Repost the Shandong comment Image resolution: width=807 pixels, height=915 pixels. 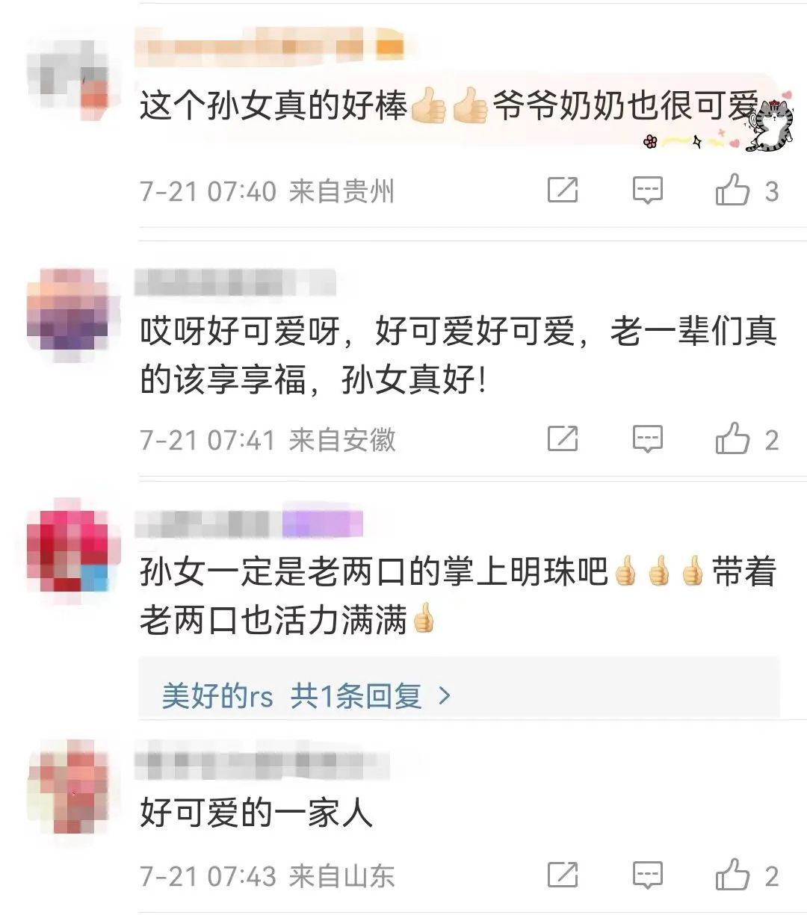[x=563, y=875]
